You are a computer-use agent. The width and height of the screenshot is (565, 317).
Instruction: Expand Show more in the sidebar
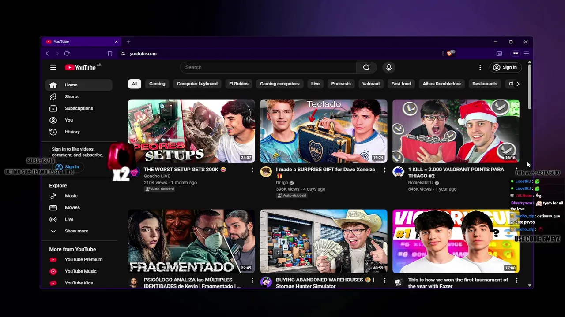pos(79,231)
